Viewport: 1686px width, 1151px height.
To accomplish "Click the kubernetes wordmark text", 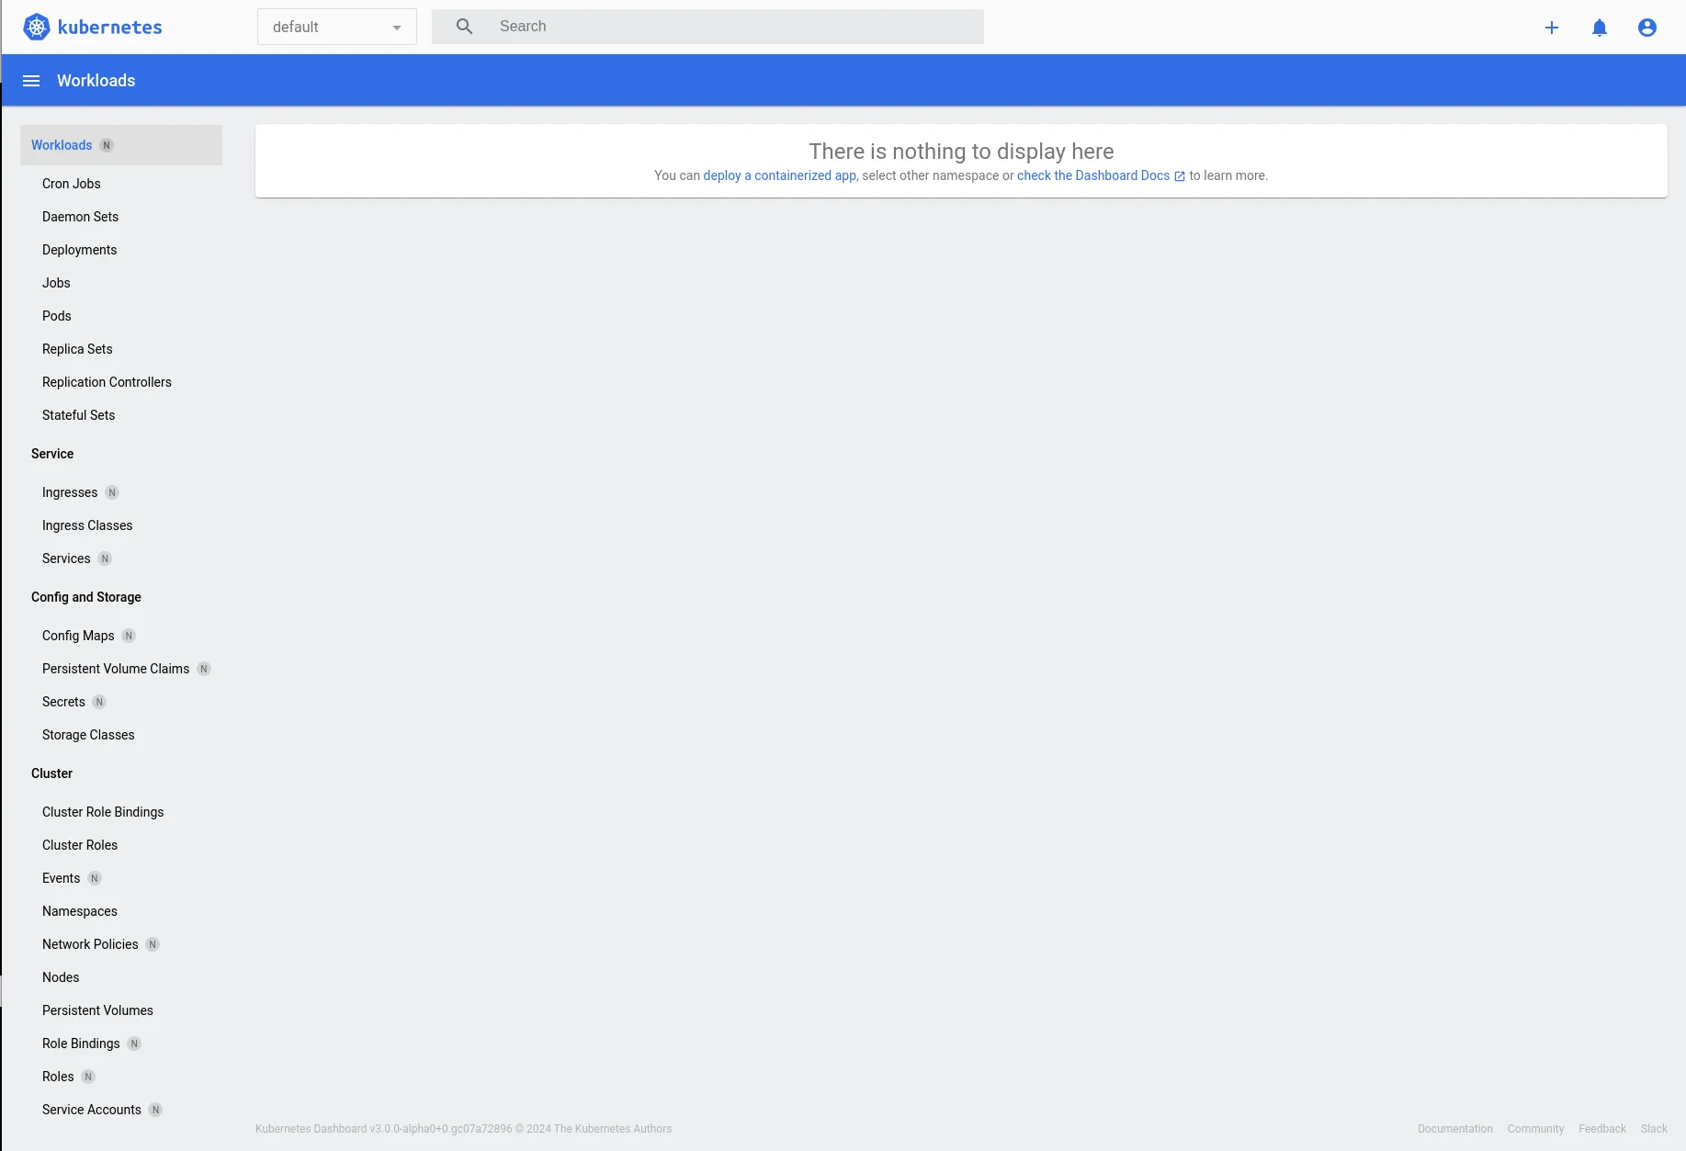I will [x=109, y=28].
